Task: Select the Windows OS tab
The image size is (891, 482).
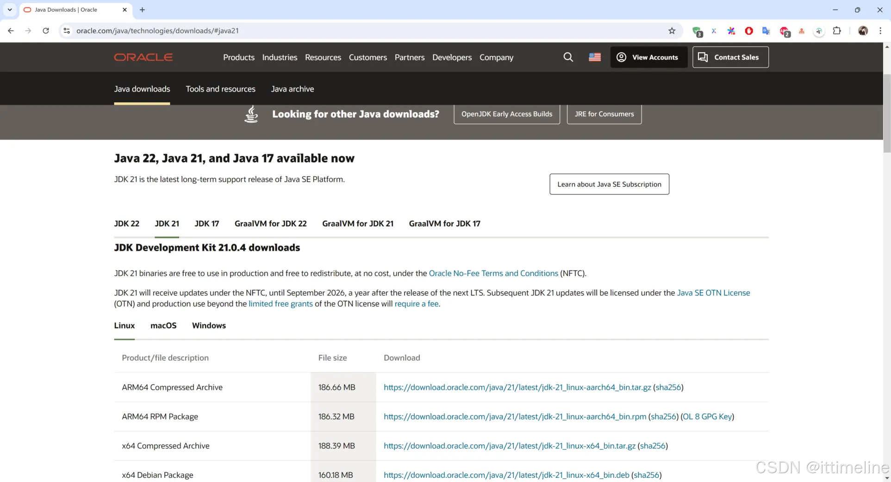Action: click(209, 326)
